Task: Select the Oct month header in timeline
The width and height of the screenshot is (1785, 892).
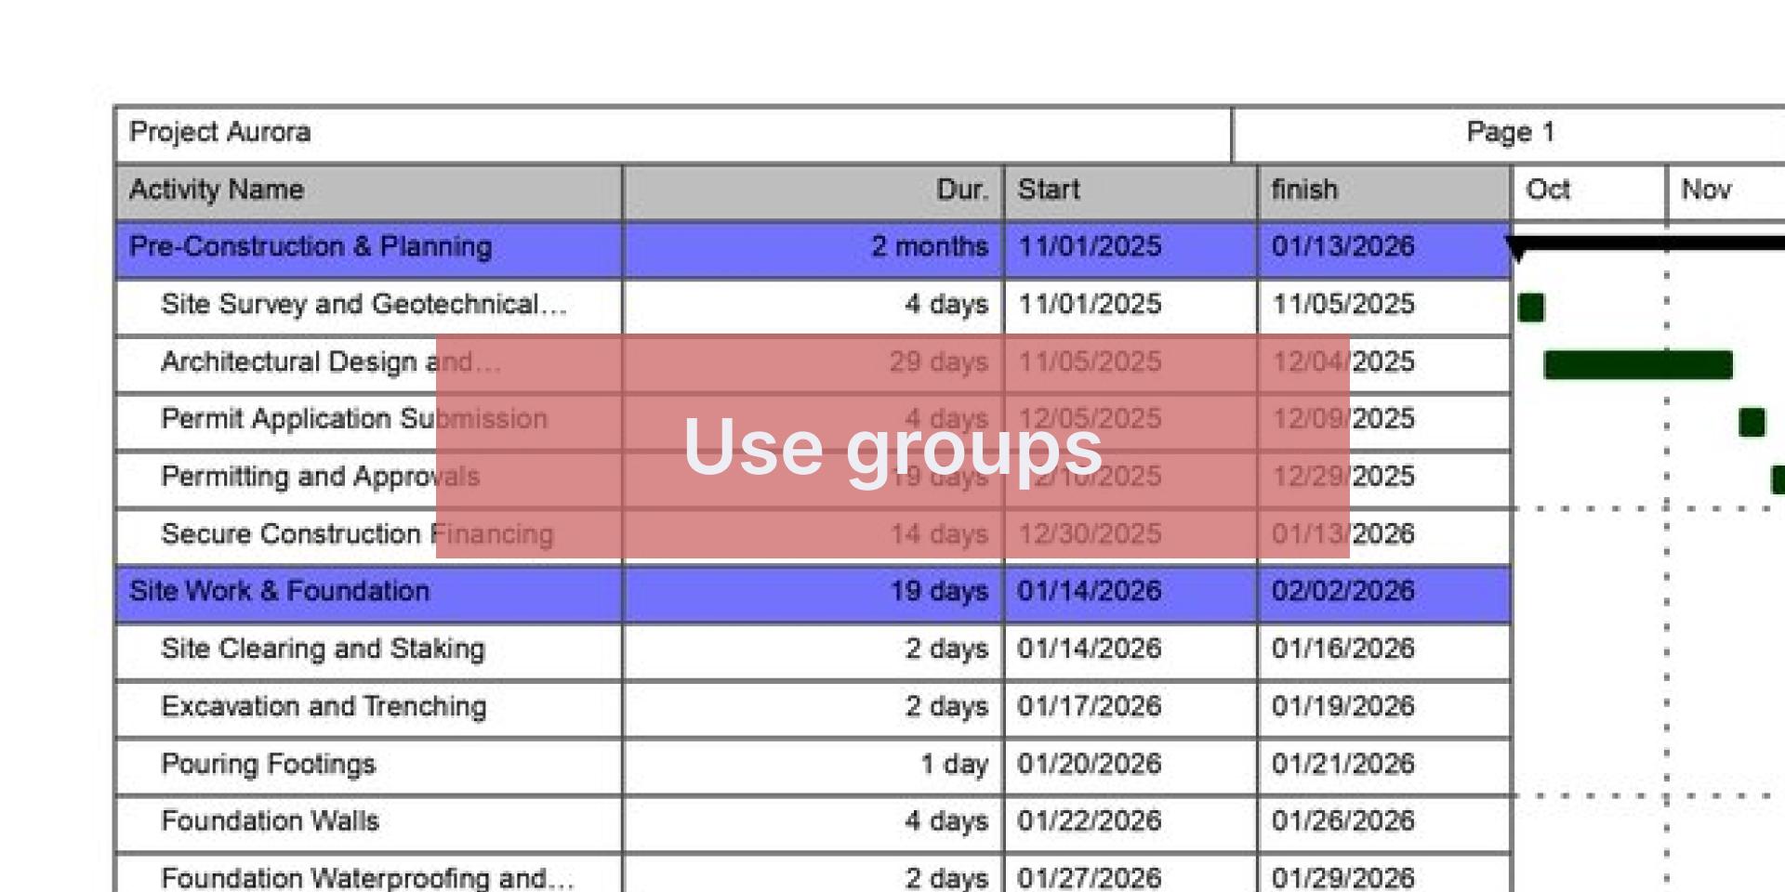Action: pos(1548,190)
